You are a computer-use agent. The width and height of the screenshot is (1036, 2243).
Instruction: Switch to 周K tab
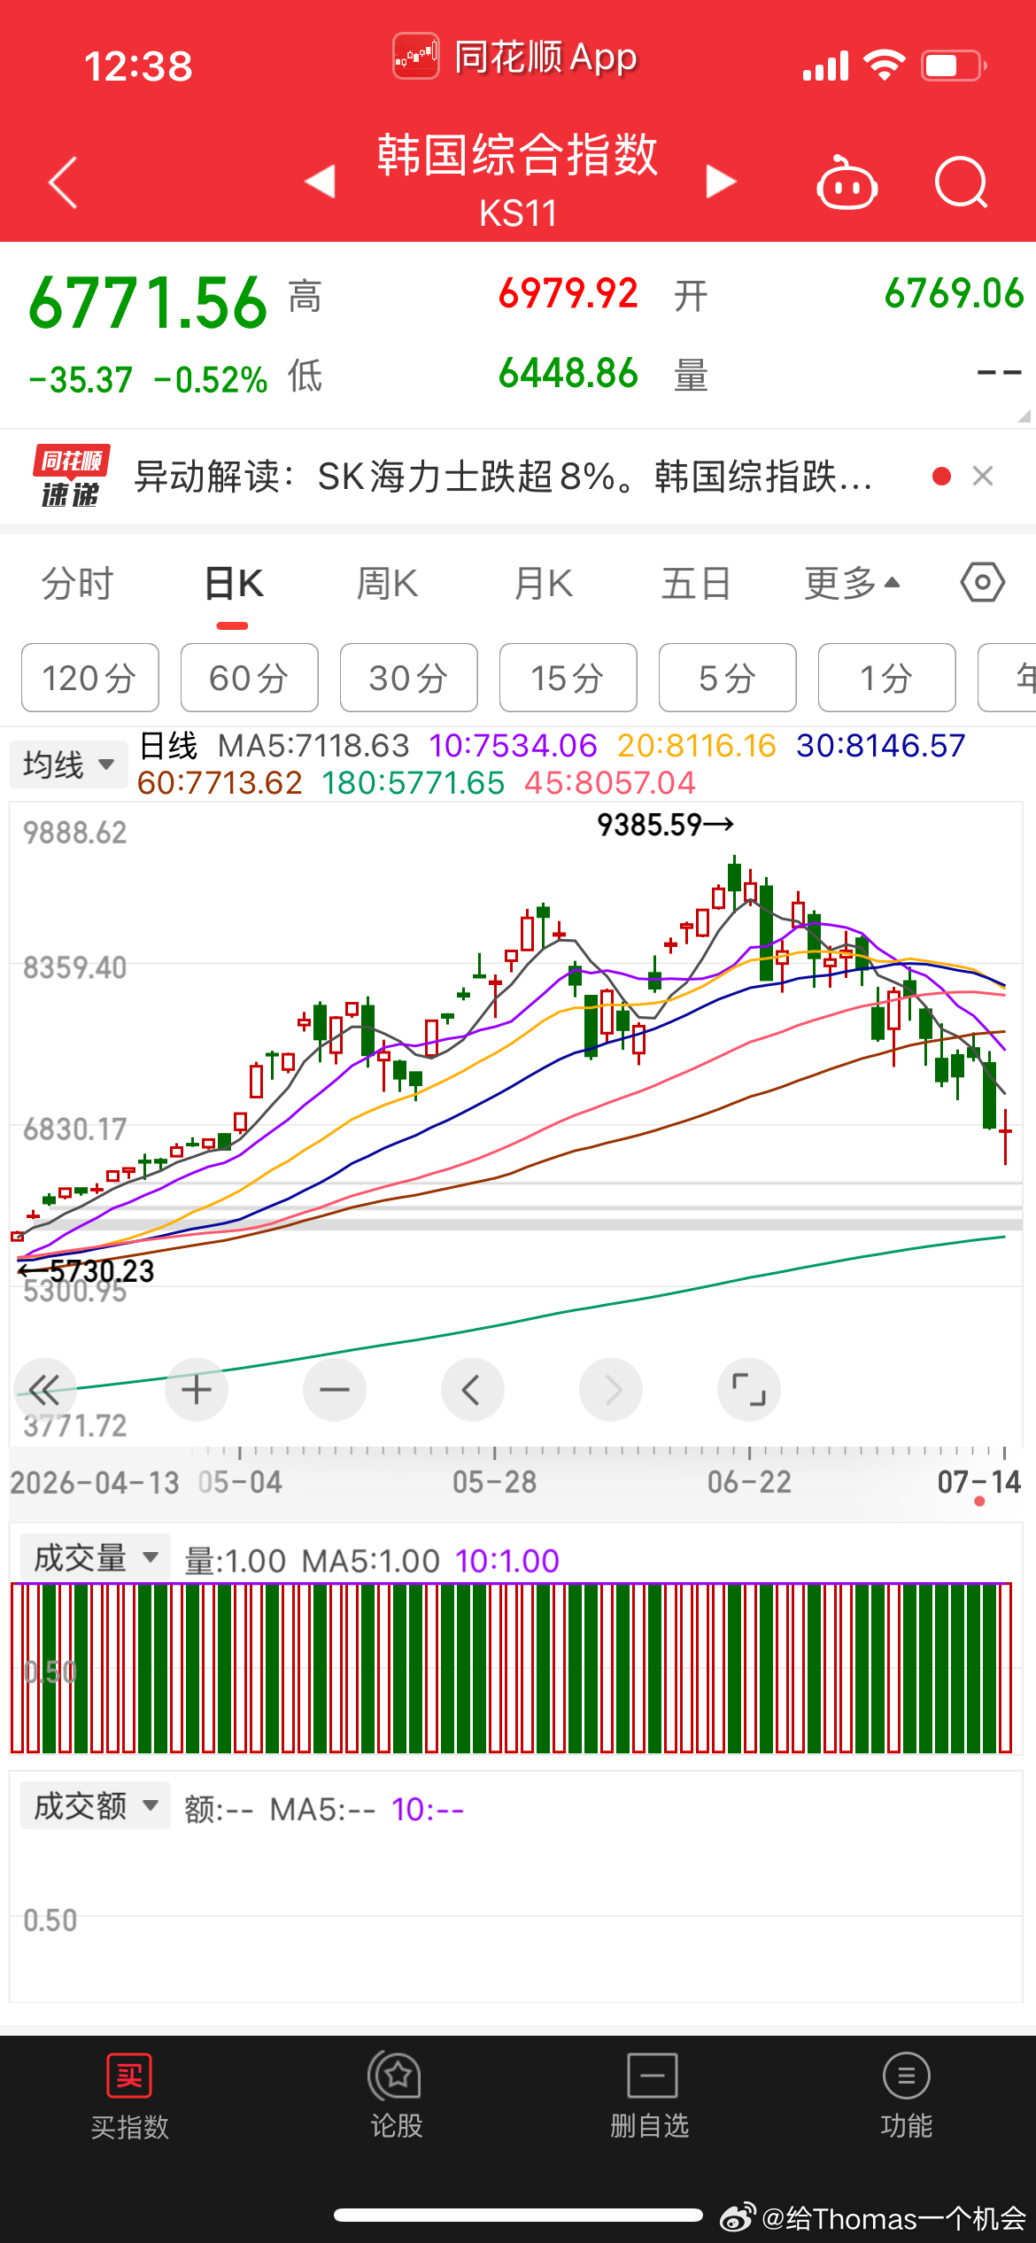[x=387, y=583]
